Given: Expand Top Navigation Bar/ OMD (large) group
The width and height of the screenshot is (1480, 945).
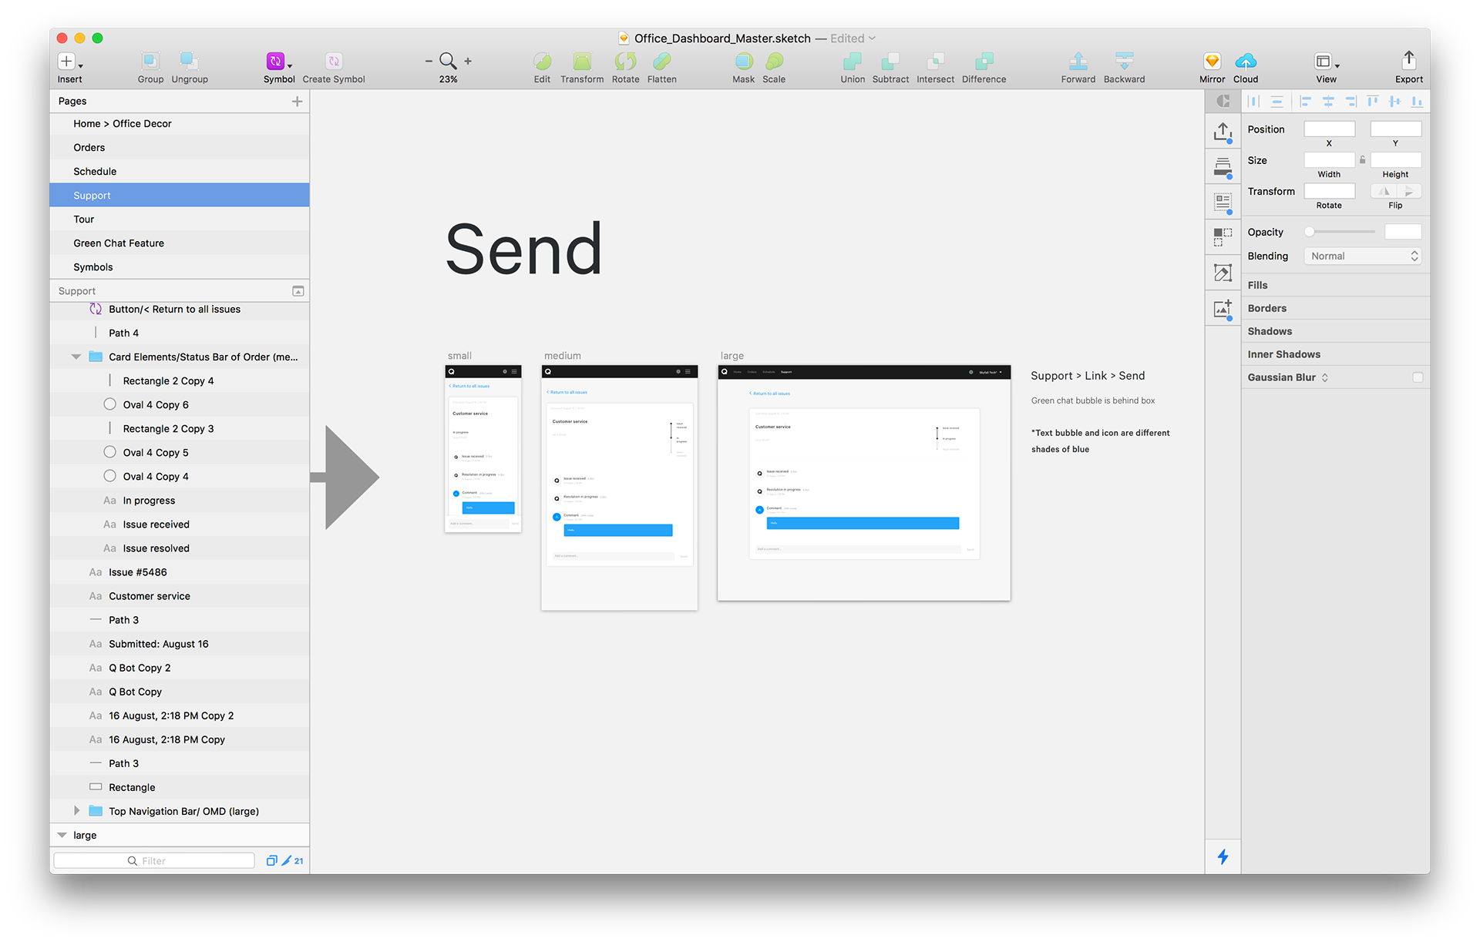Looking at the screenshot, I should 76,811.
